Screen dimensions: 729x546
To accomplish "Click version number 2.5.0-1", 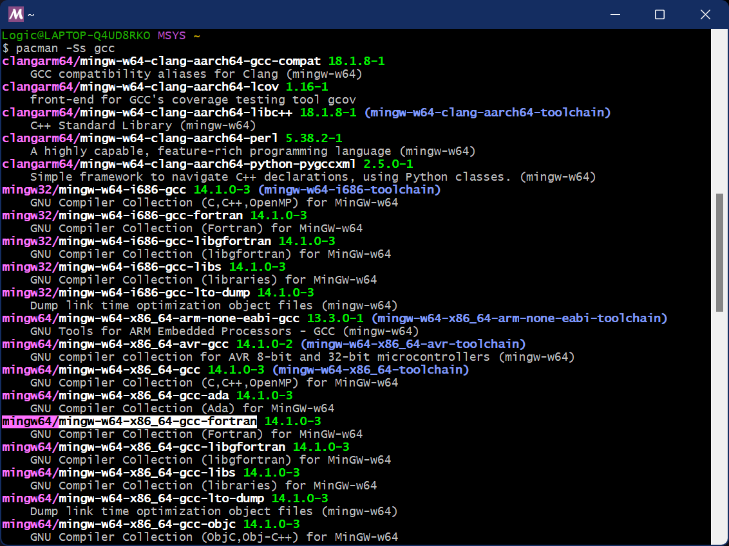I will click(x=388, y=164).
